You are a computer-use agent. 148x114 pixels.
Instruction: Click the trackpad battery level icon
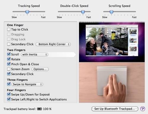click(39, 109)
